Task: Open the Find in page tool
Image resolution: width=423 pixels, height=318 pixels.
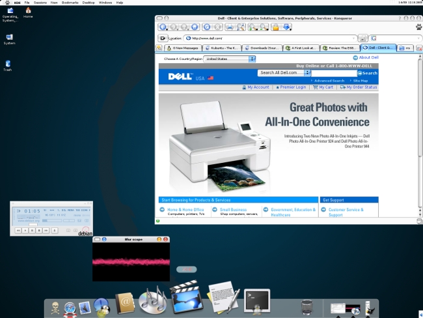Action: click(x=241, y=27)
